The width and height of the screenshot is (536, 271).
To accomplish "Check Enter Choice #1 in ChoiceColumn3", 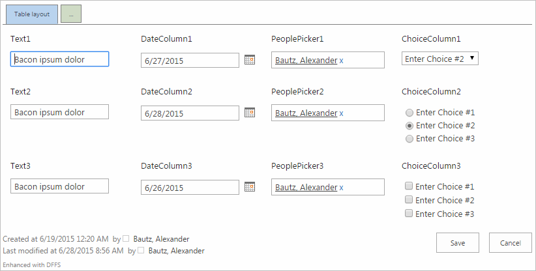I will pyautogui.click(x=409, y=186).
